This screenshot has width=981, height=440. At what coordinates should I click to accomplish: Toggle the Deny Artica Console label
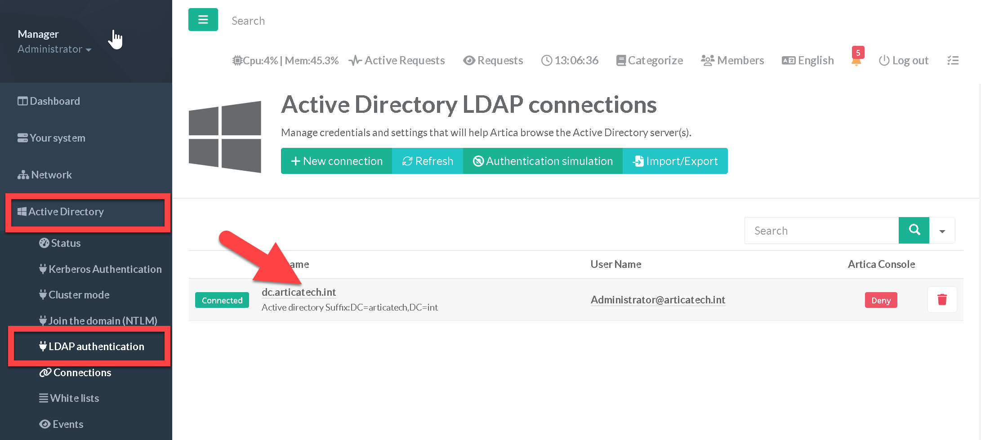pos(881,300)
